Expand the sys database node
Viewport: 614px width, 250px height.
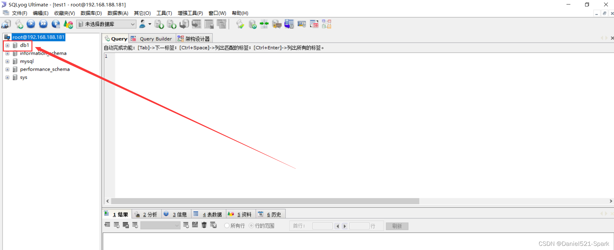[x=7, y=77]
